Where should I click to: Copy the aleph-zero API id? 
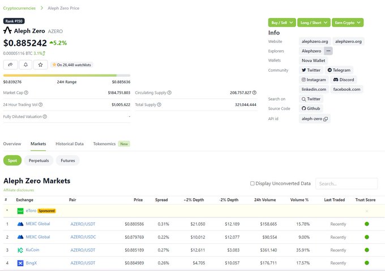[x=326, y=119]
